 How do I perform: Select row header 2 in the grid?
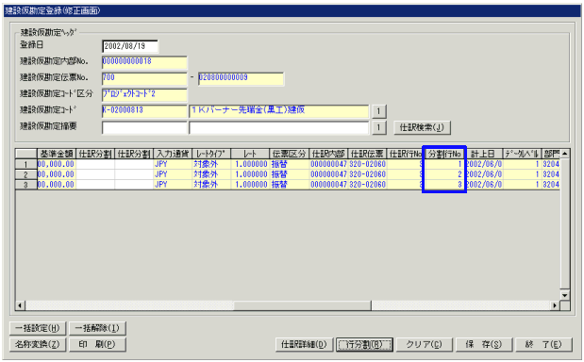26,174
